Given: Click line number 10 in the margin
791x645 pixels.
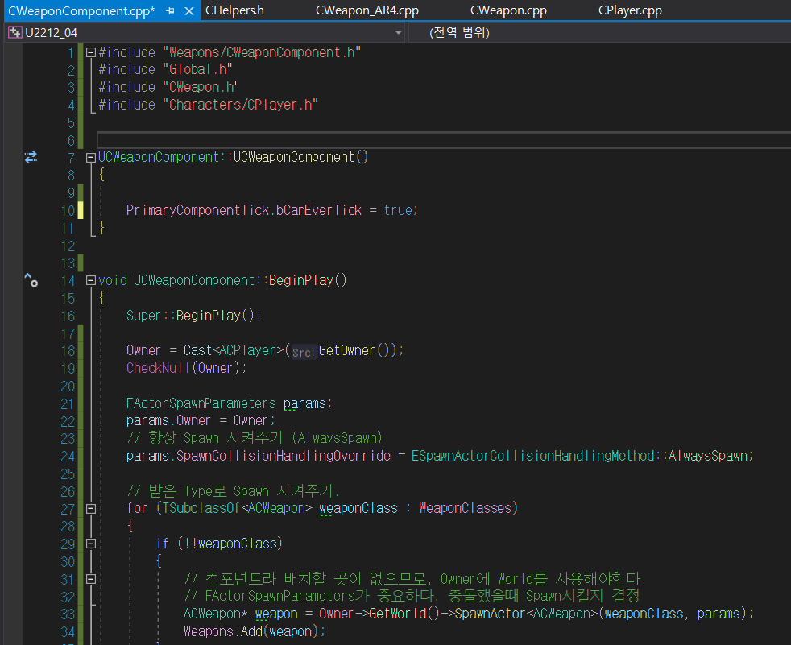Looking at the screenshot, I should point(68,211).
